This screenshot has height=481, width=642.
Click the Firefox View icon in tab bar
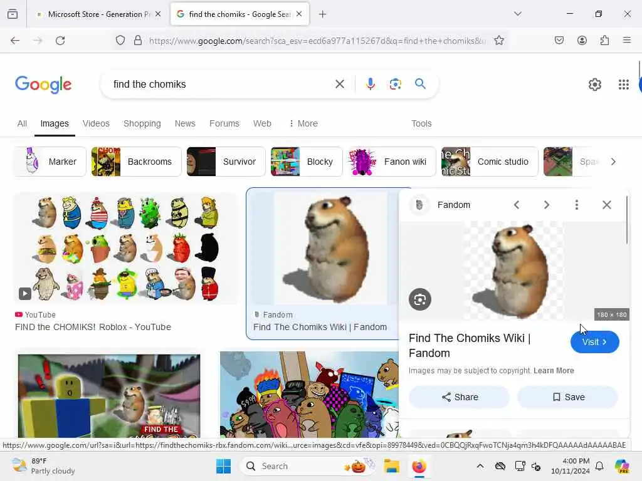13,14
